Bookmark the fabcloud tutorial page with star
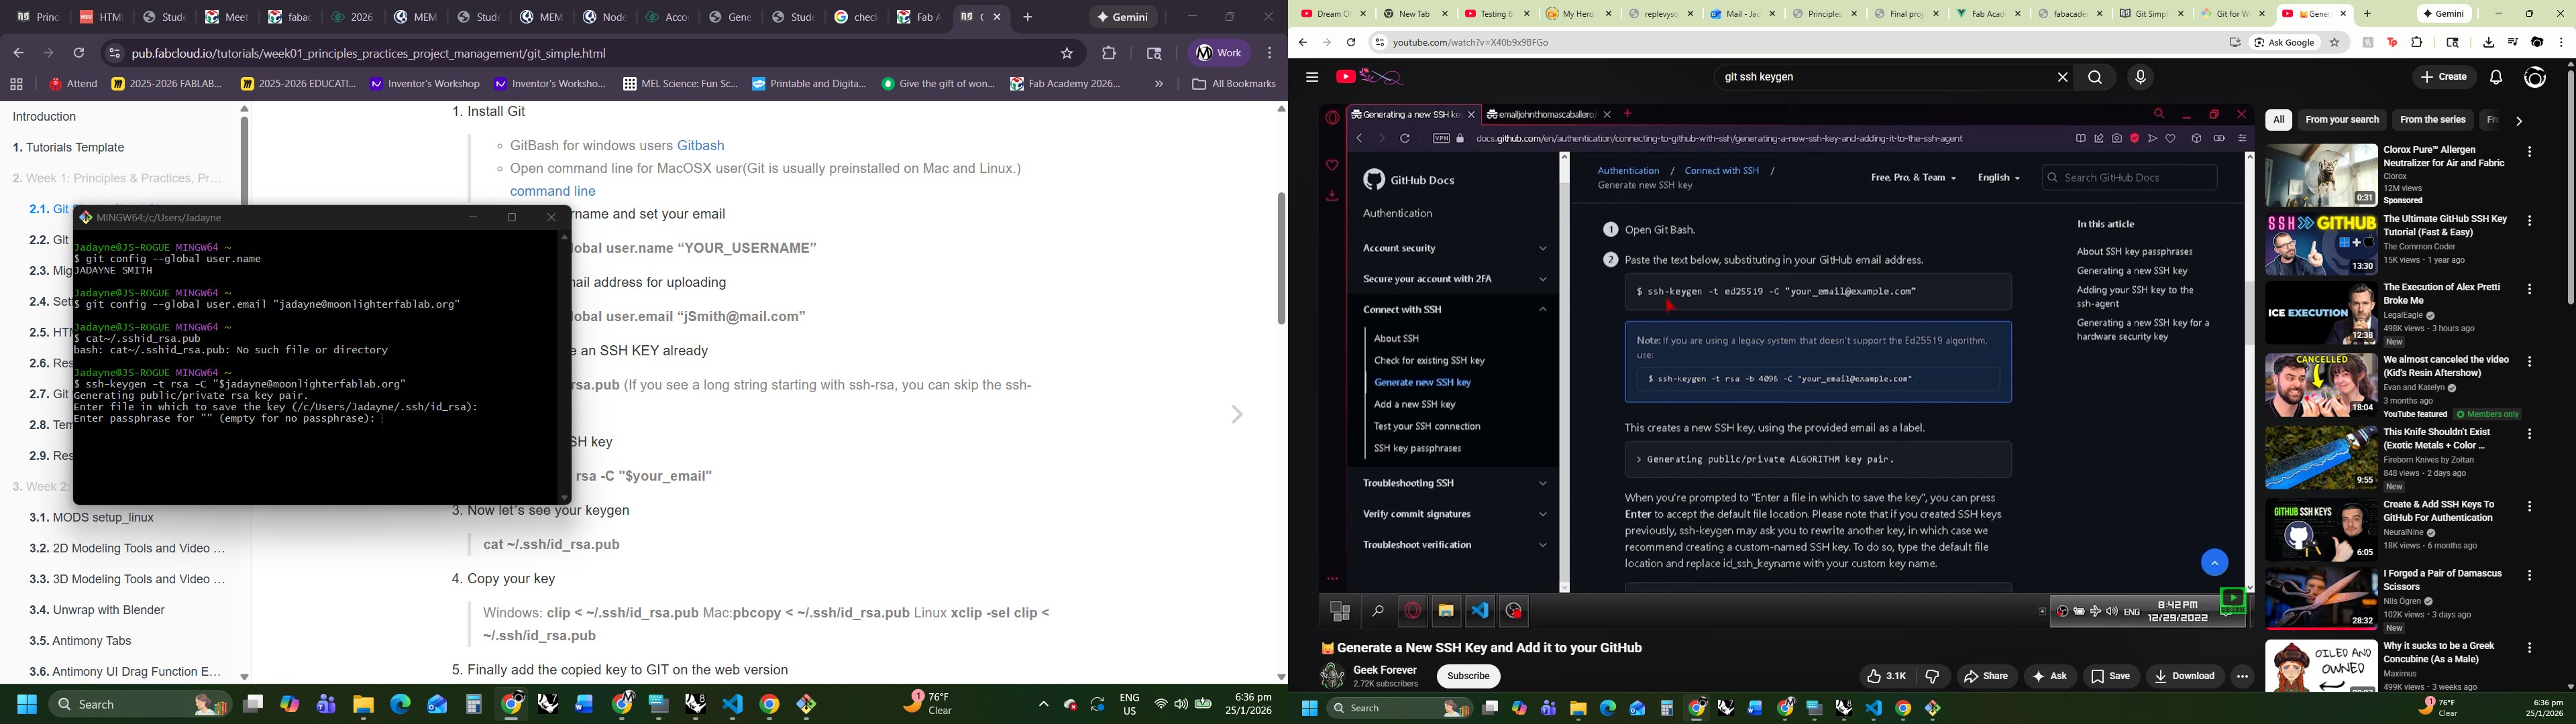2576x724 pixels. point(1067,53)
